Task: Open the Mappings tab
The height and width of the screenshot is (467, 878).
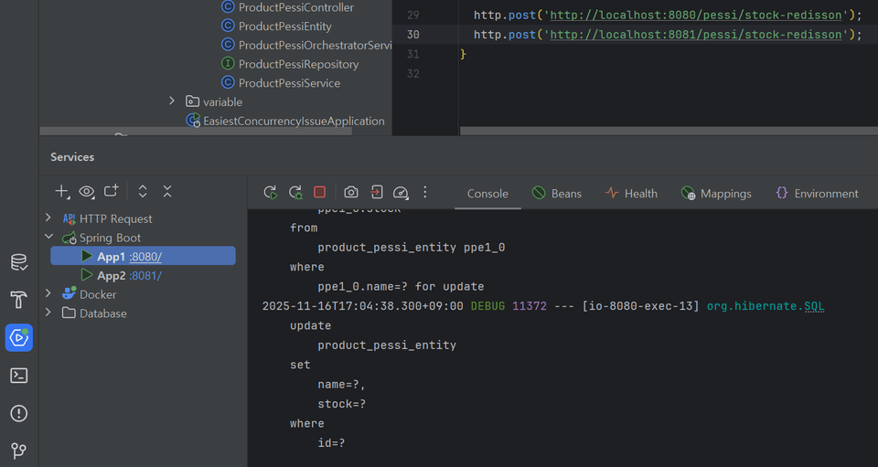Action: (716, 194)
